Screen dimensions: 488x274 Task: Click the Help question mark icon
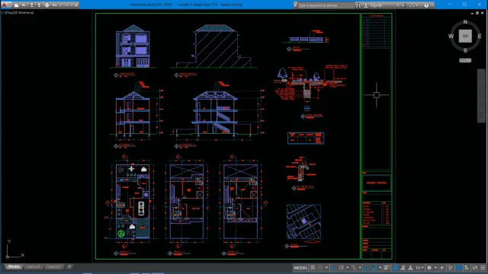426,5
